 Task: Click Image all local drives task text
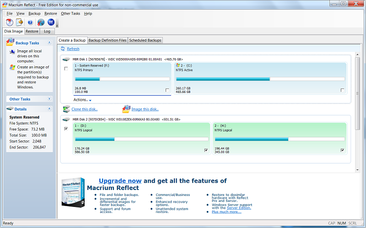click(x=29, y=56)
